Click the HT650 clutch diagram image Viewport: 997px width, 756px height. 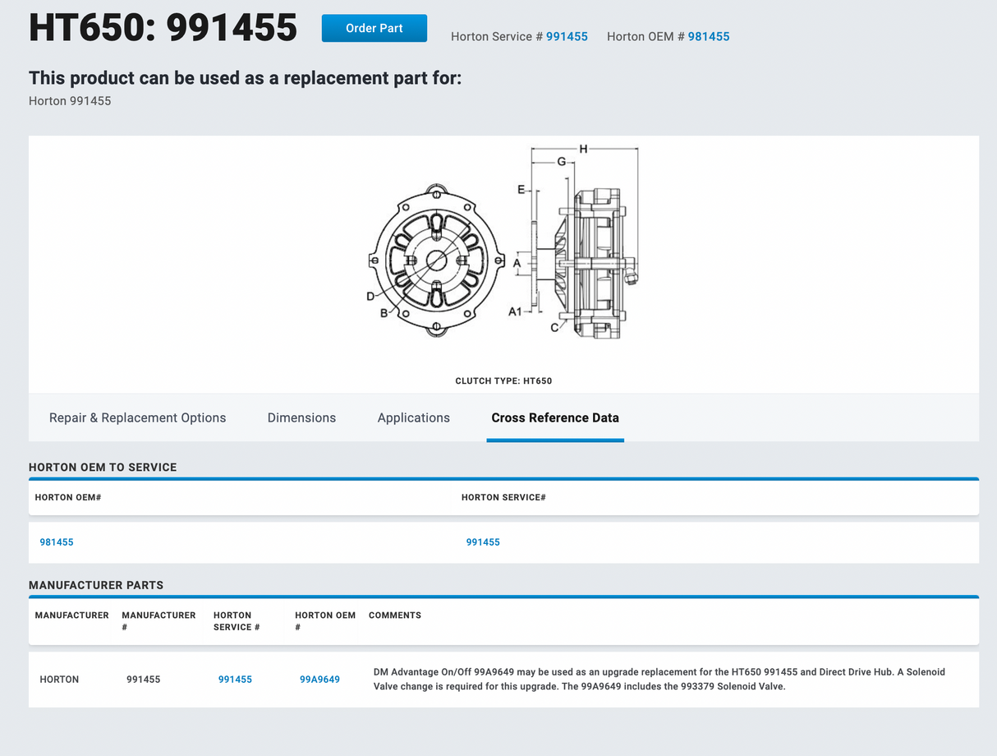tap(503, 247)
